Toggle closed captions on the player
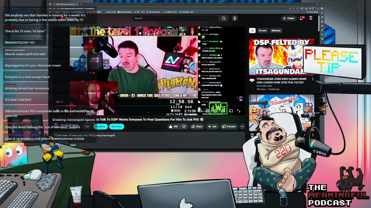This screenshot has height=208, width=371. [x=208, y=111]
